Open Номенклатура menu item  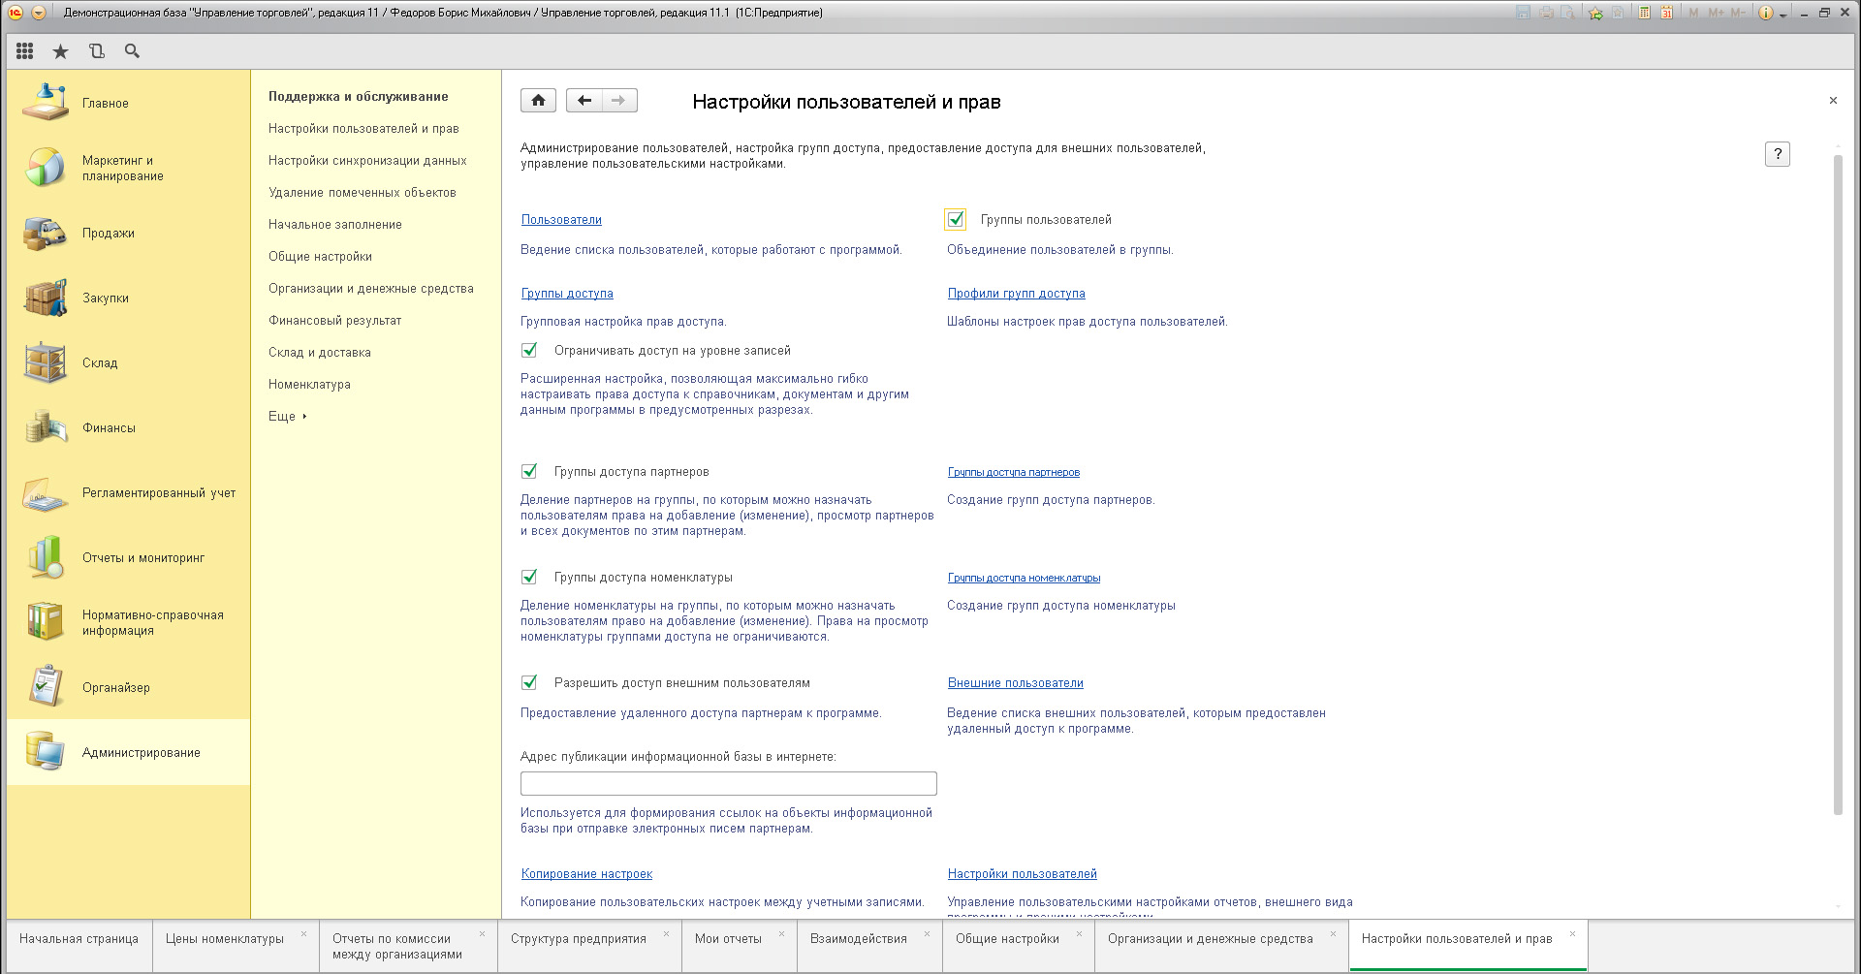pyautogui.click(x=309, y=384)
